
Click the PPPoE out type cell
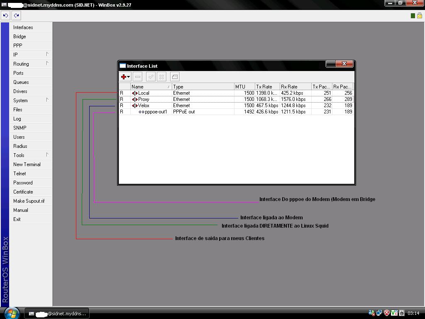(x=203, y=112)
